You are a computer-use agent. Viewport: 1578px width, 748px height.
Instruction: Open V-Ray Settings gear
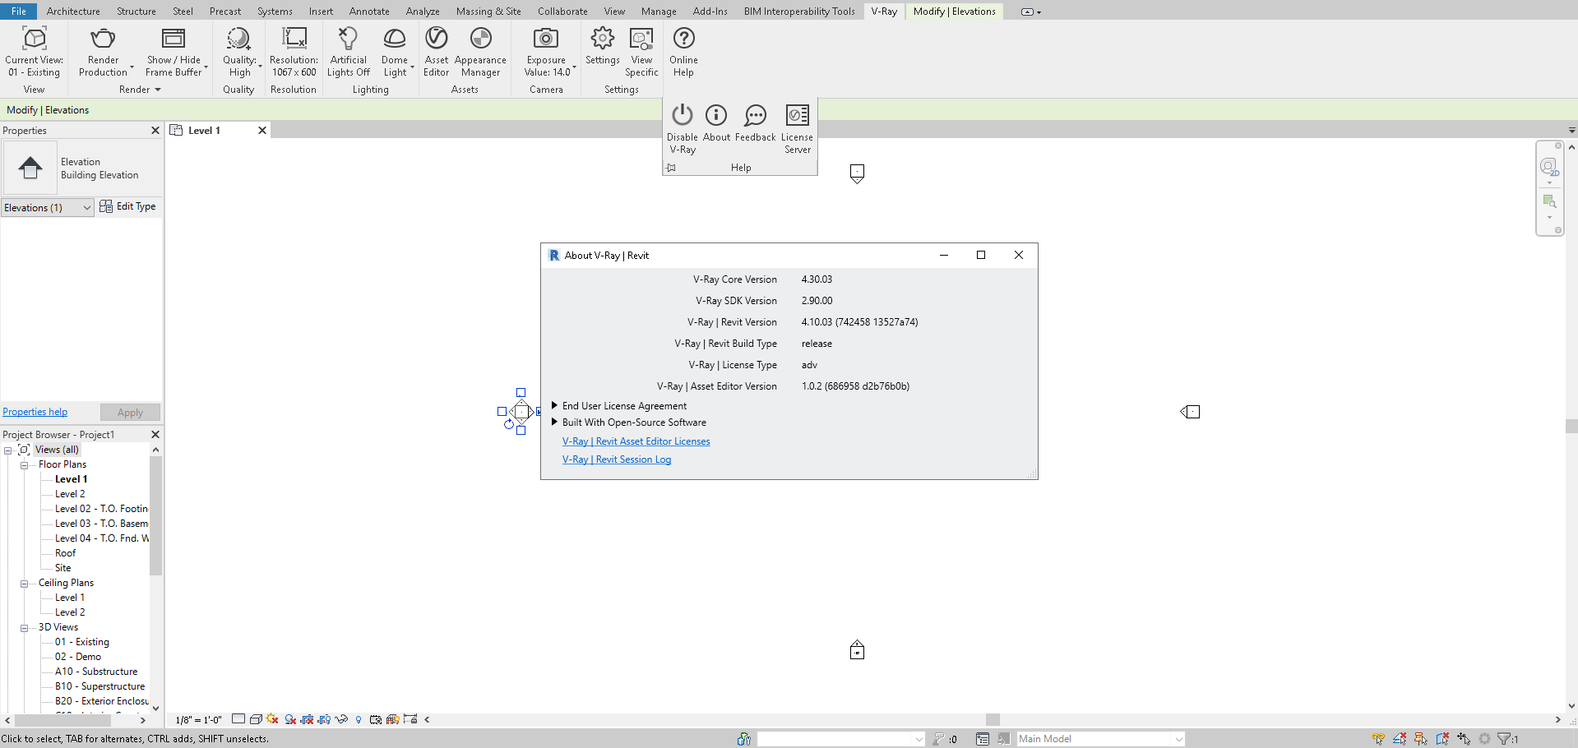pos(603,39)
